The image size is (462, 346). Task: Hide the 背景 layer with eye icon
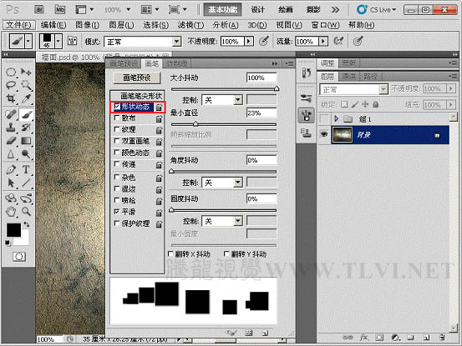324,134
